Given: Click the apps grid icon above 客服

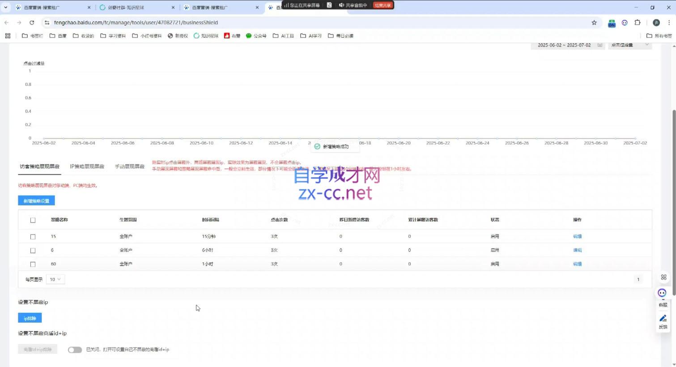Looking at the screenshot, I should [663, 277].
